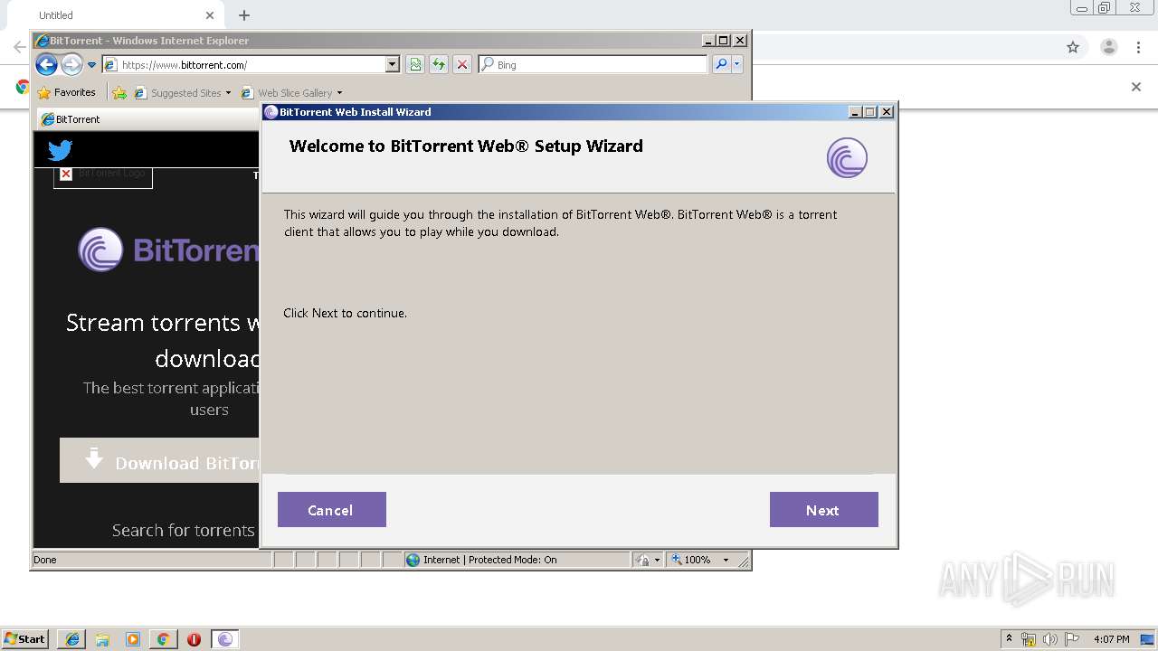Show hidden system tray icons
This screenshot has width=1158, height=651.
tap(1009, 639)
